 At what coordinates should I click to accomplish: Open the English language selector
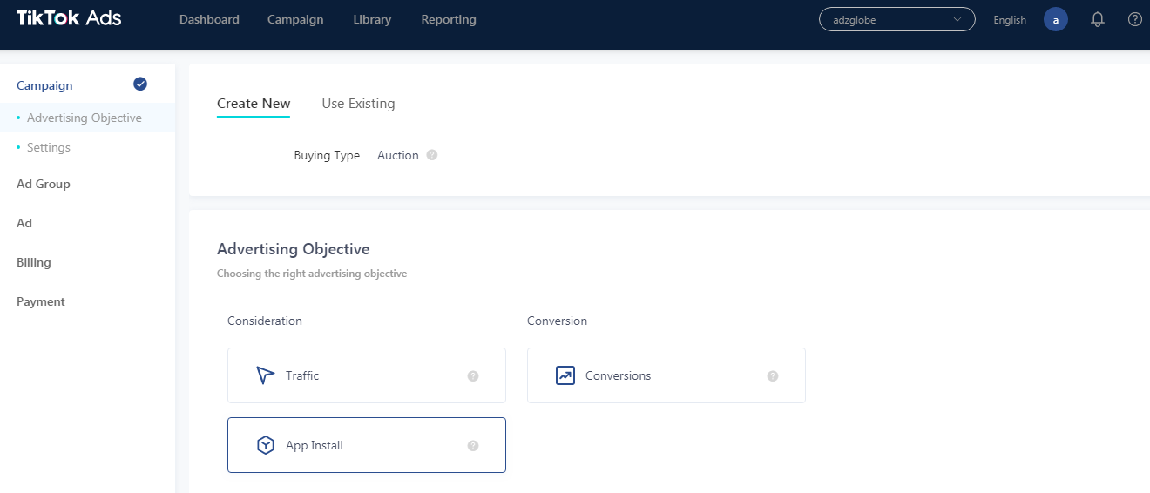click(x=1010, y=20)
